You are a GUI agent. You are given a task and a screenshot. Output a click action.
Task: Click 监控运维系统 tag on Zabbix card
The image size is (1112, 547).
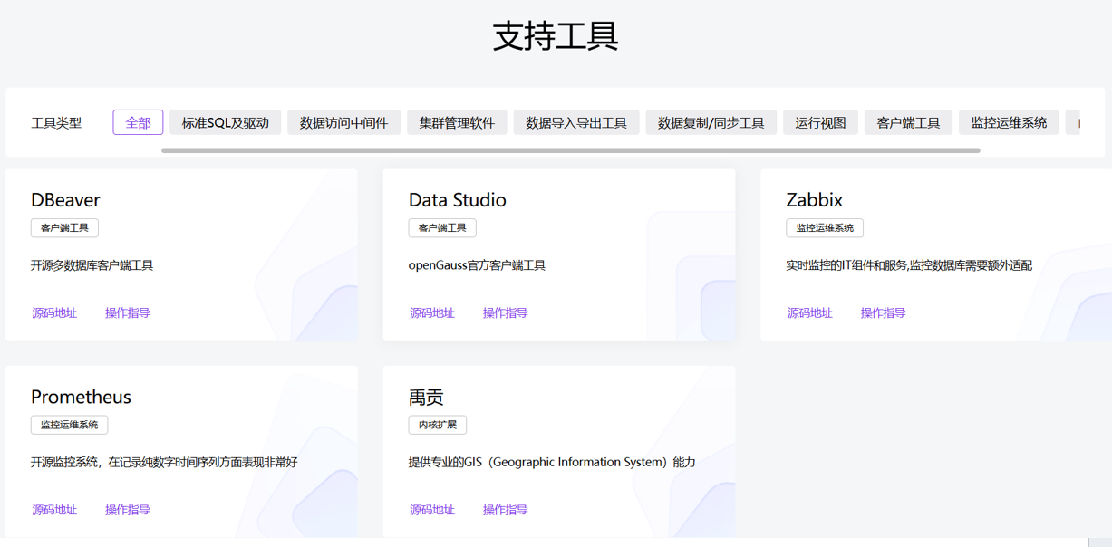(x=825, y=228)
